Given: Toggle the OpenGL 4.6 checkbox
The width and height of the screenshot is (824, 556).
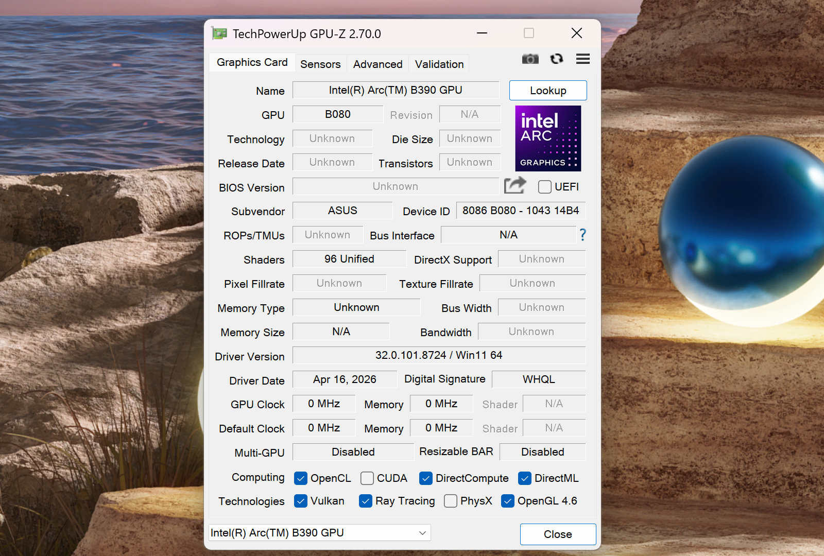Looking at the screenshot, I should (x=508, y=501).
